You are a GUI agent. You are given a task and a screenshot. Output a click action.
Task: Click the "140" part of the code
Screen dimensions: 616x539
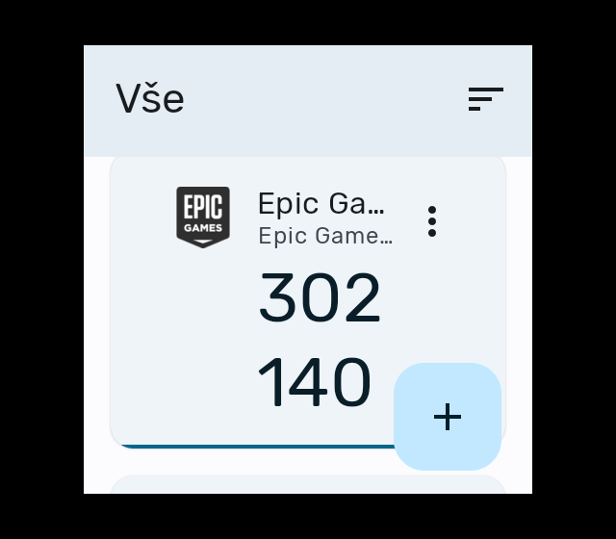click(x=314, y=383)
